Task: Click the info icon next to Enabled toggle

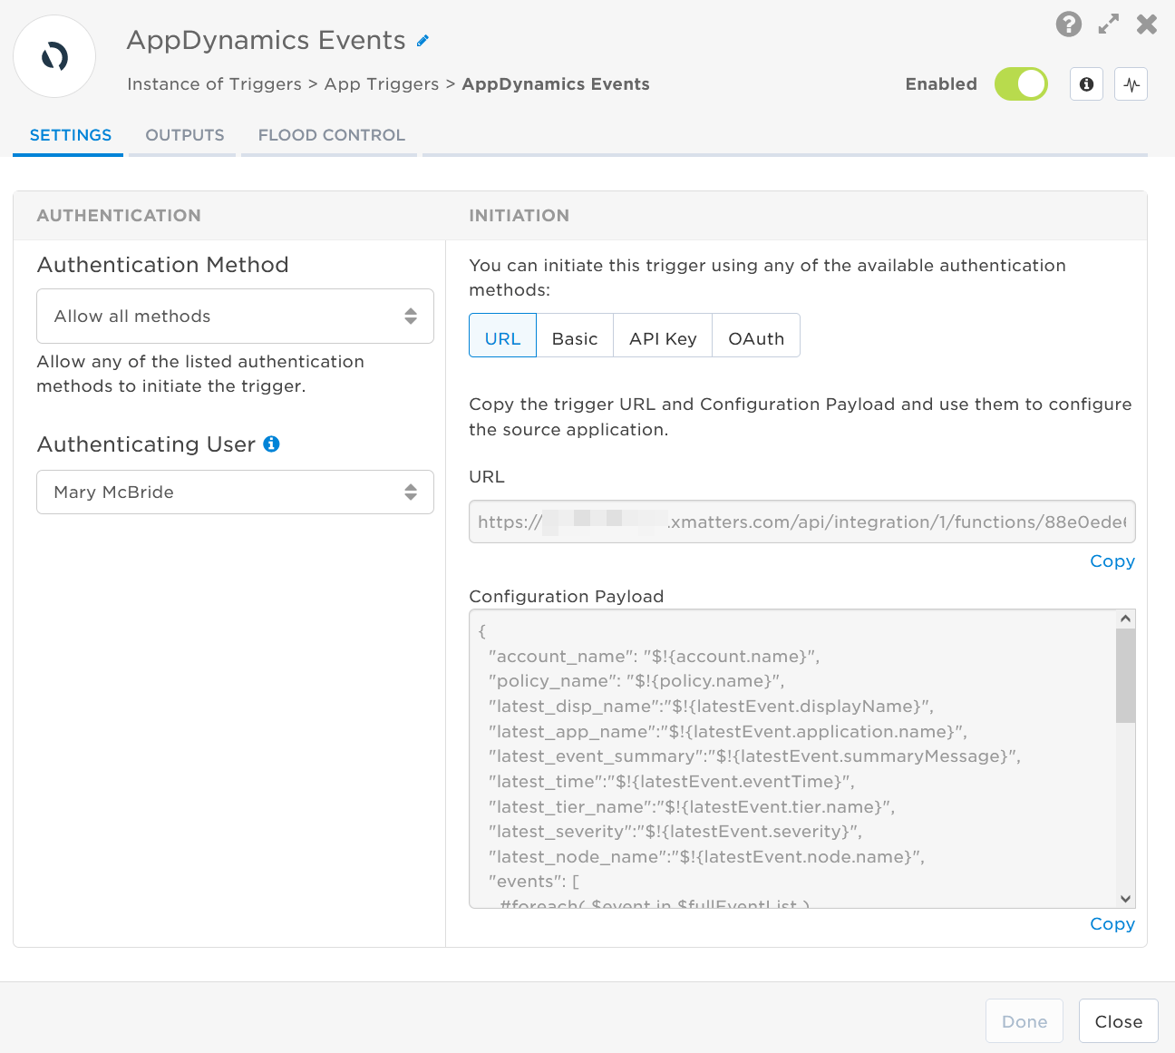Action: pyautogui.click(x=1086, y=84)
